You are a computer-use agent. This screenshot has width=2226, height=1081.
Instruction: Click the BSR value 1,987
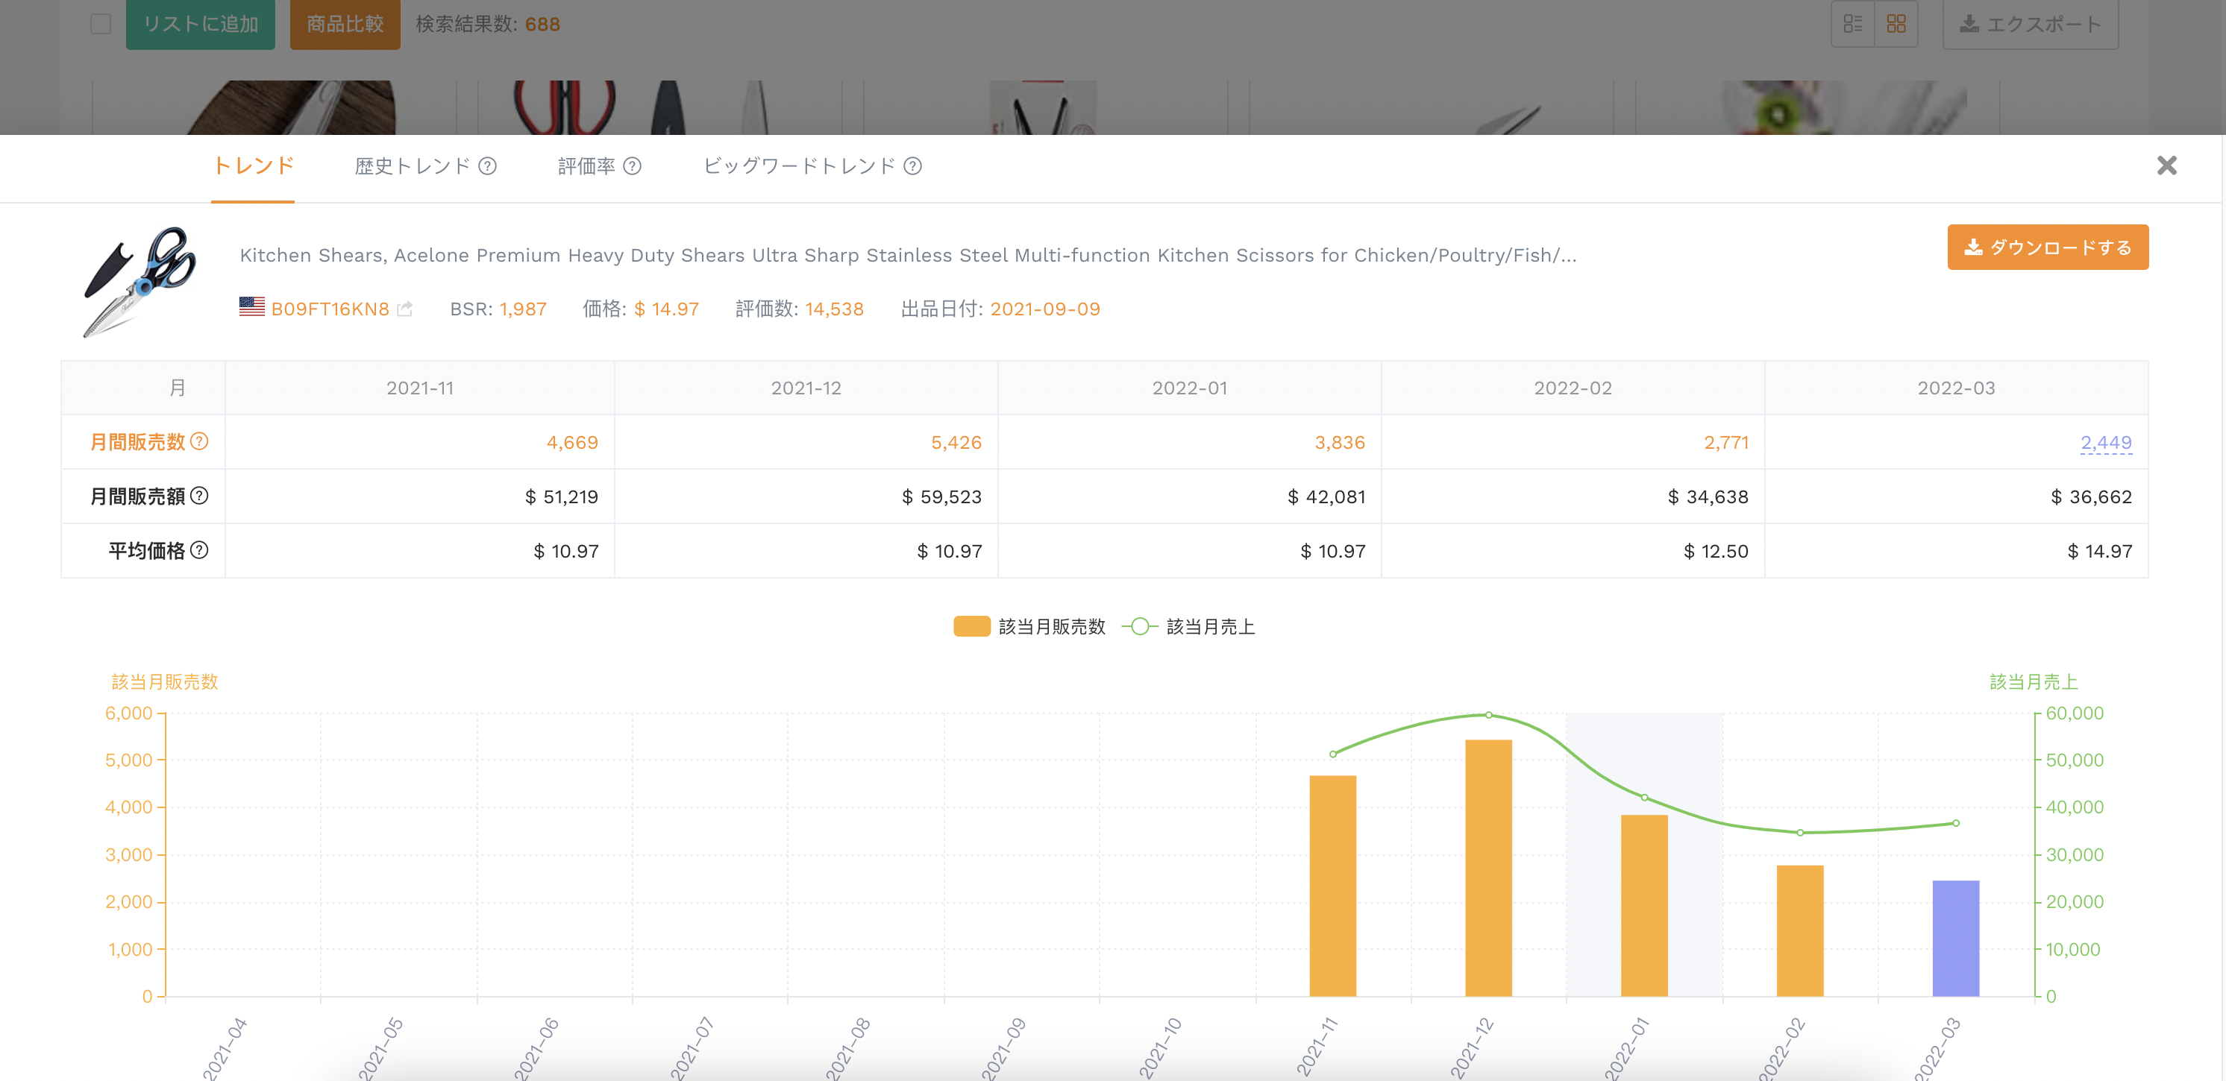point(523,309)
